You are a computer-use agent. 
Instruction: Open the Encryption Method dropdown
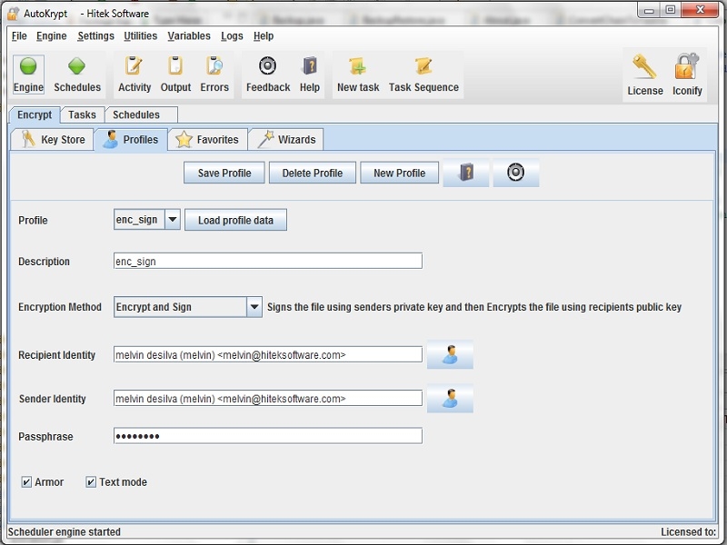click(x=254, y=307)
